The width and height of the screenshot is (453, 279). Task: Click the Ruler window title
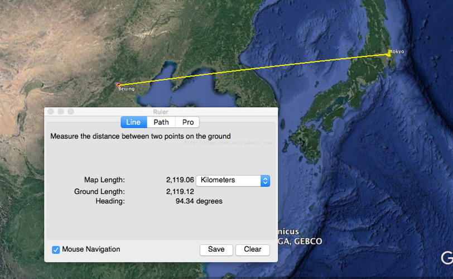[x=161, y=112]
